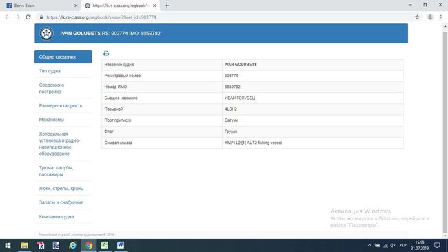Click the Название судна label cell

[x=162, y=65]
